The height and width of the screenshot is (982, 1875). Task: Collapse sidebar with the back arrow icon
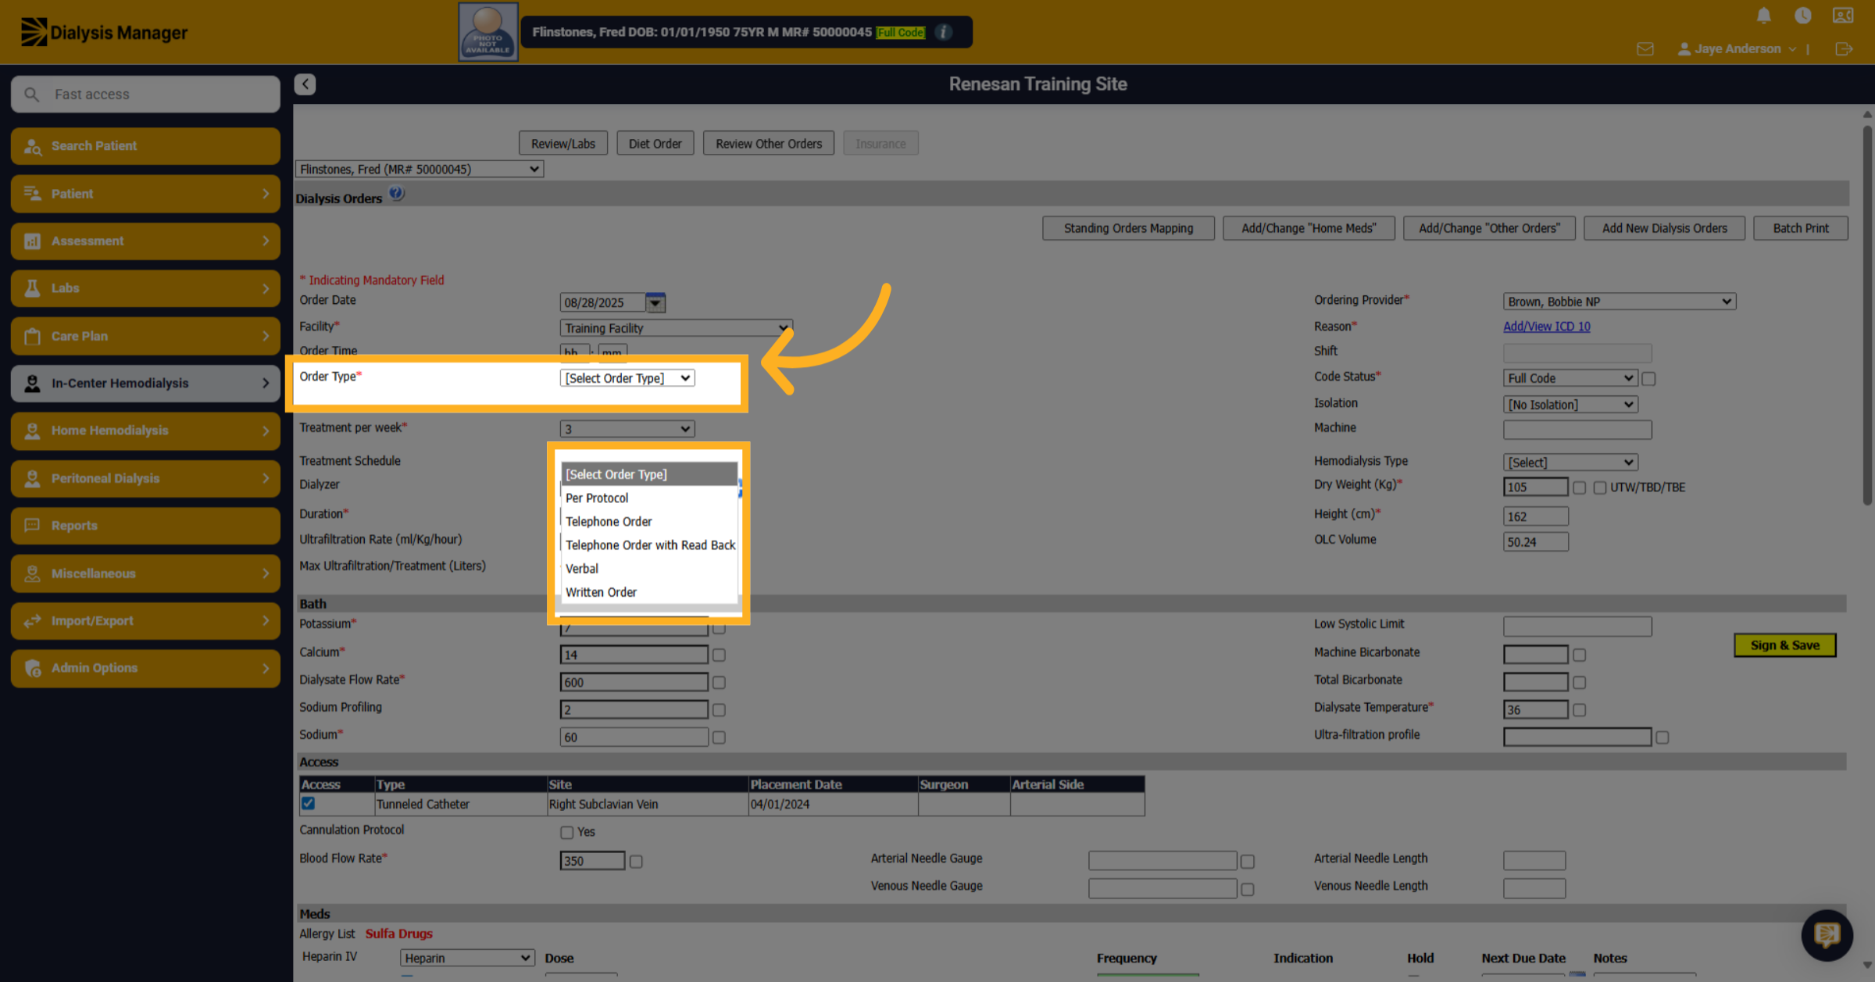[305, 84]
